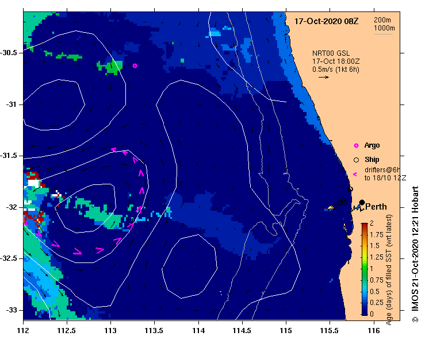The image size is (425, 340).
Task: Click the Argo legend circle icon
Action: (356, 146)
